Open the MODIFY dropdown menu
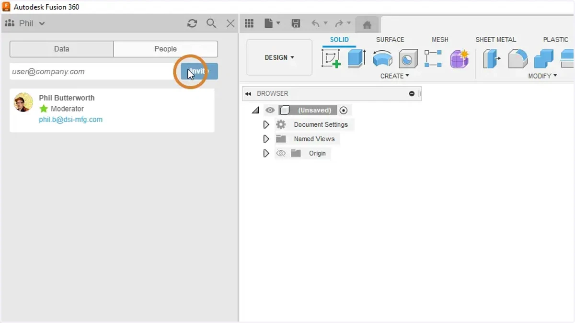 pyautogui.click(x=543, y=76)
